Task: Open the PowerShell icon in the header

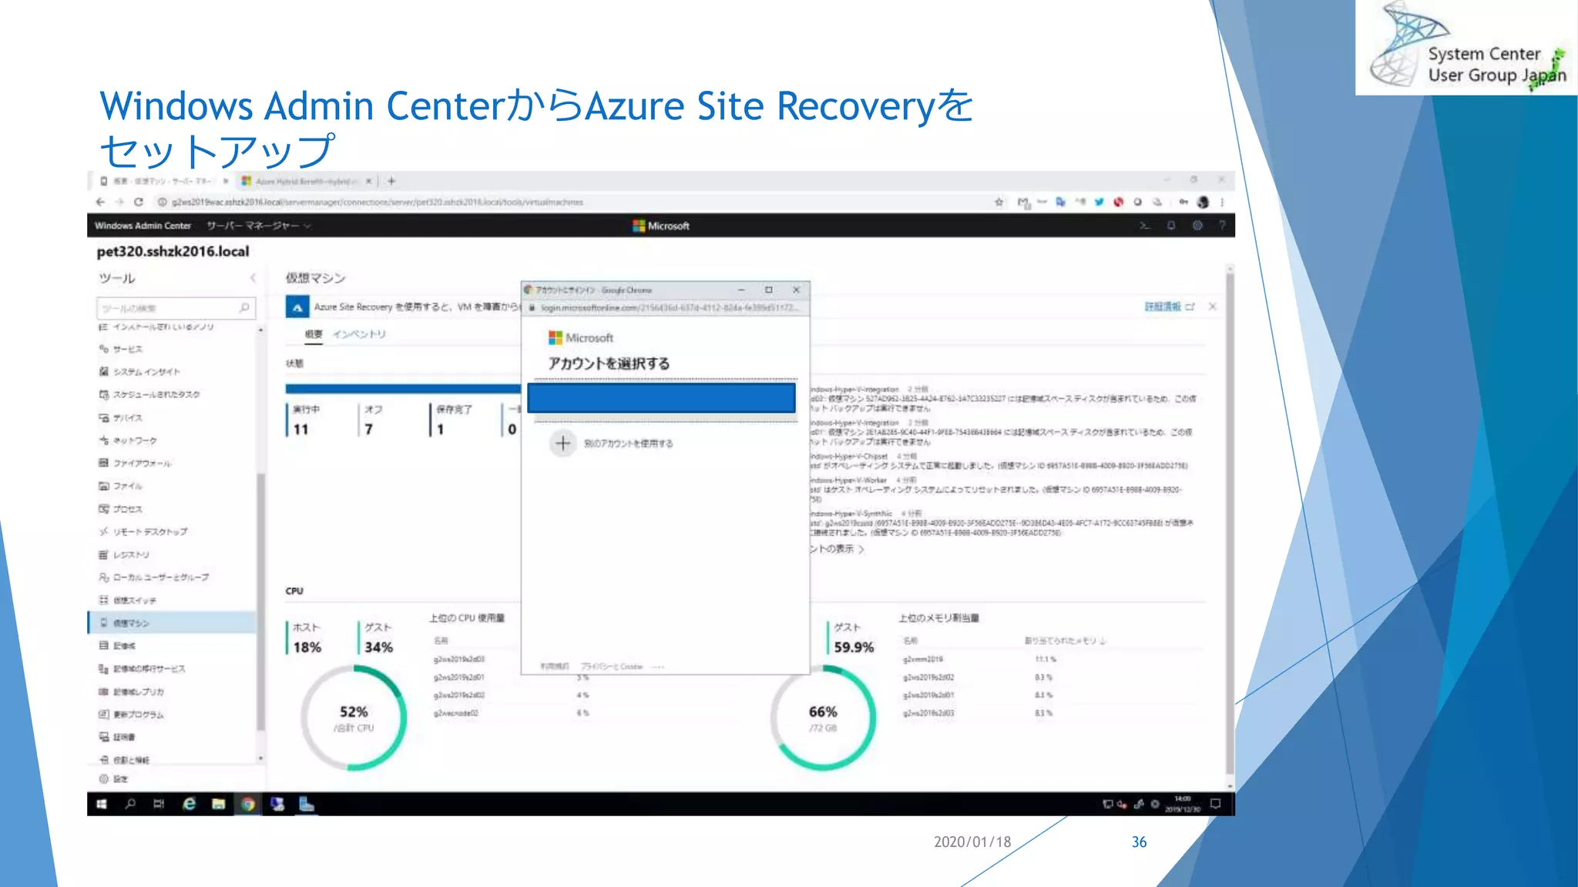Action: pos(1144,226)
